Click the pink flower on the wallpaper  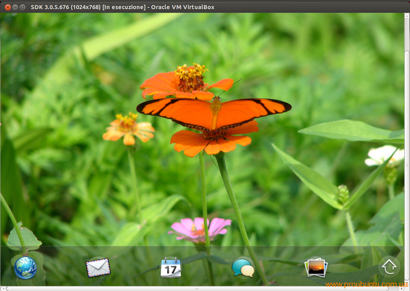200,229
